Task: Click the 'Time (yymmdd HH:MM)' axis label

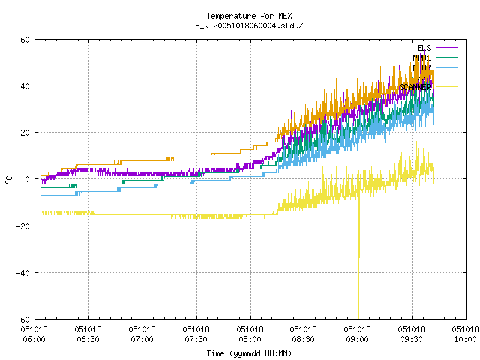Action: pyautogui.click(x=249, y=353)
